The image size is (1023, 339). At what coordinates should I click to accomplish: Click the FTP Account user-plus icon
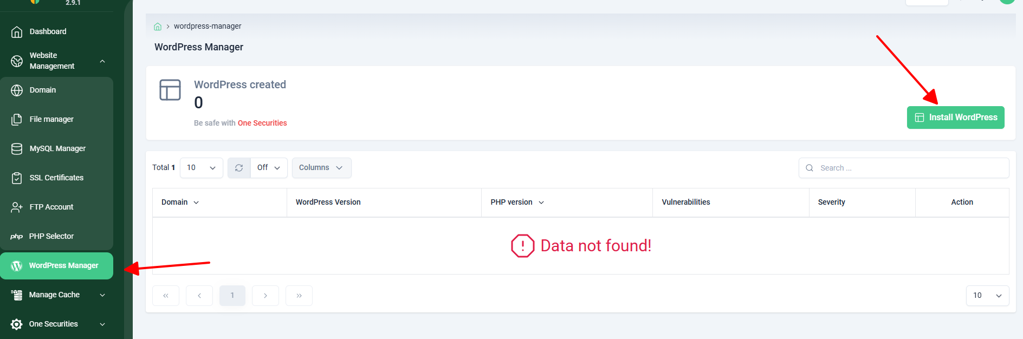[x=17, y=207]
